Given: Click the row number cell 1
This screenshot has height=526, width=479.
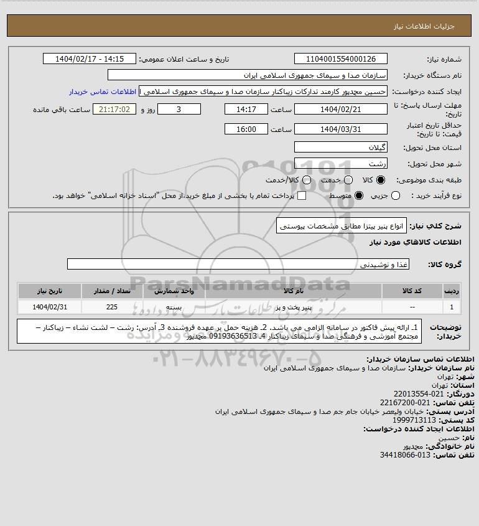Looking at the screenshot, I should coord(452,307).
